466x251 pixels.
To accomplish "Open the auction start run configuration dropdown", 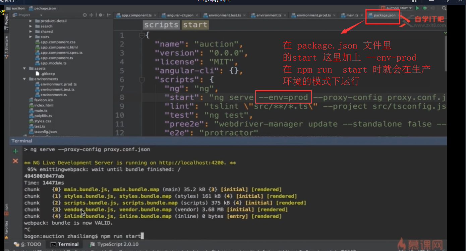I will pyautogui.click(x=396, y=8).
